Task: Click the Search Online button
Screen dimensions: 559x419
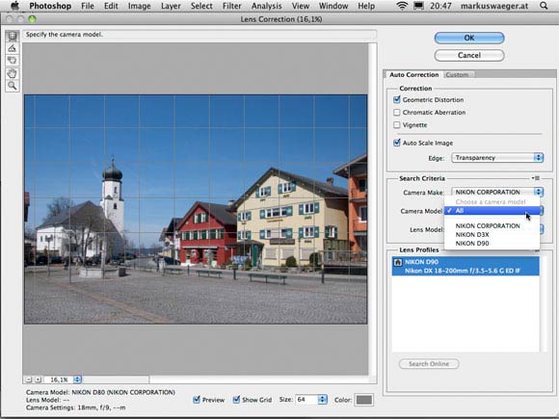Action: (429, 364)
